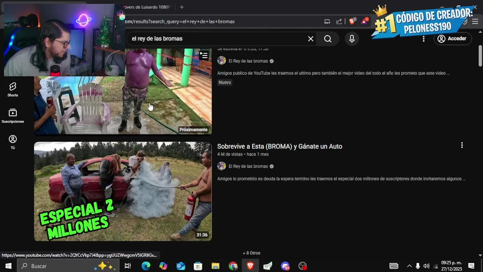Image resolution: width=483 pixels, height=272 pixels.
Task: Open the Shorts section in the sidebar
Action: [x=13, y=90]
